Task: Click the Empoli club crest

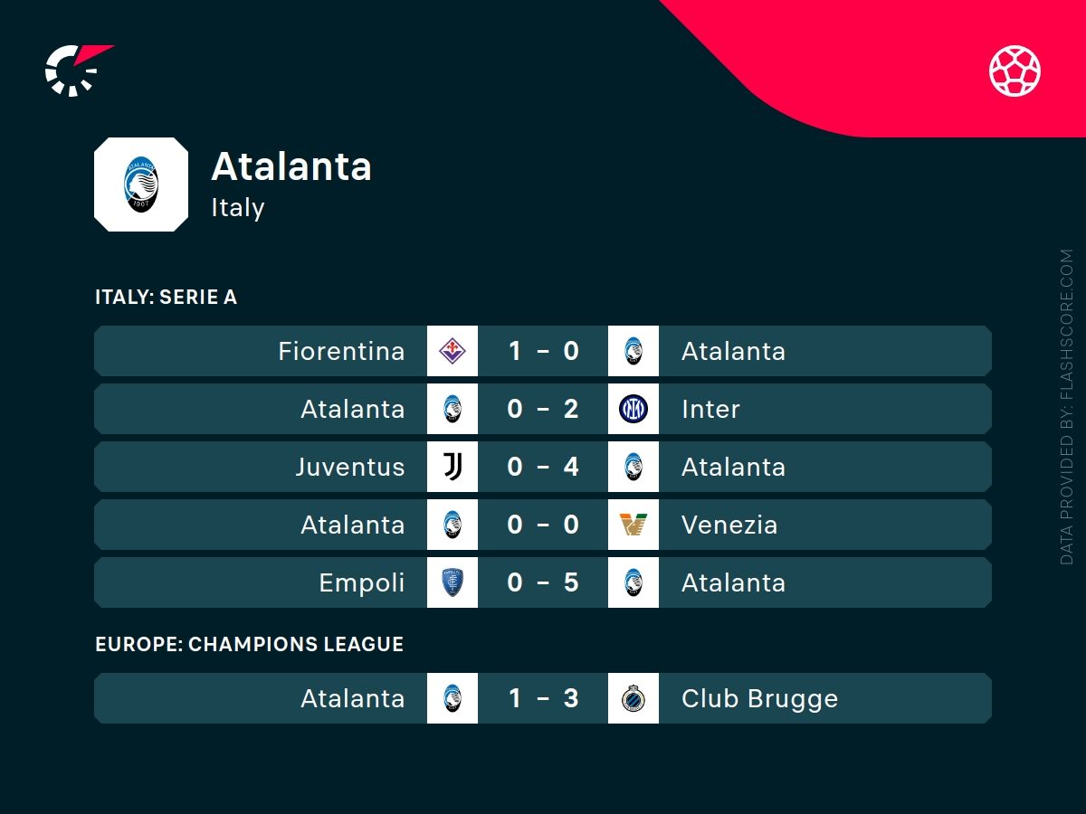Action: click(452, 582)
